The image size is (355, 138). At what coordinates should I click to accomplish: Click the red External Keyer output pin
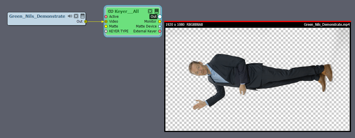[x=160, y=31]
